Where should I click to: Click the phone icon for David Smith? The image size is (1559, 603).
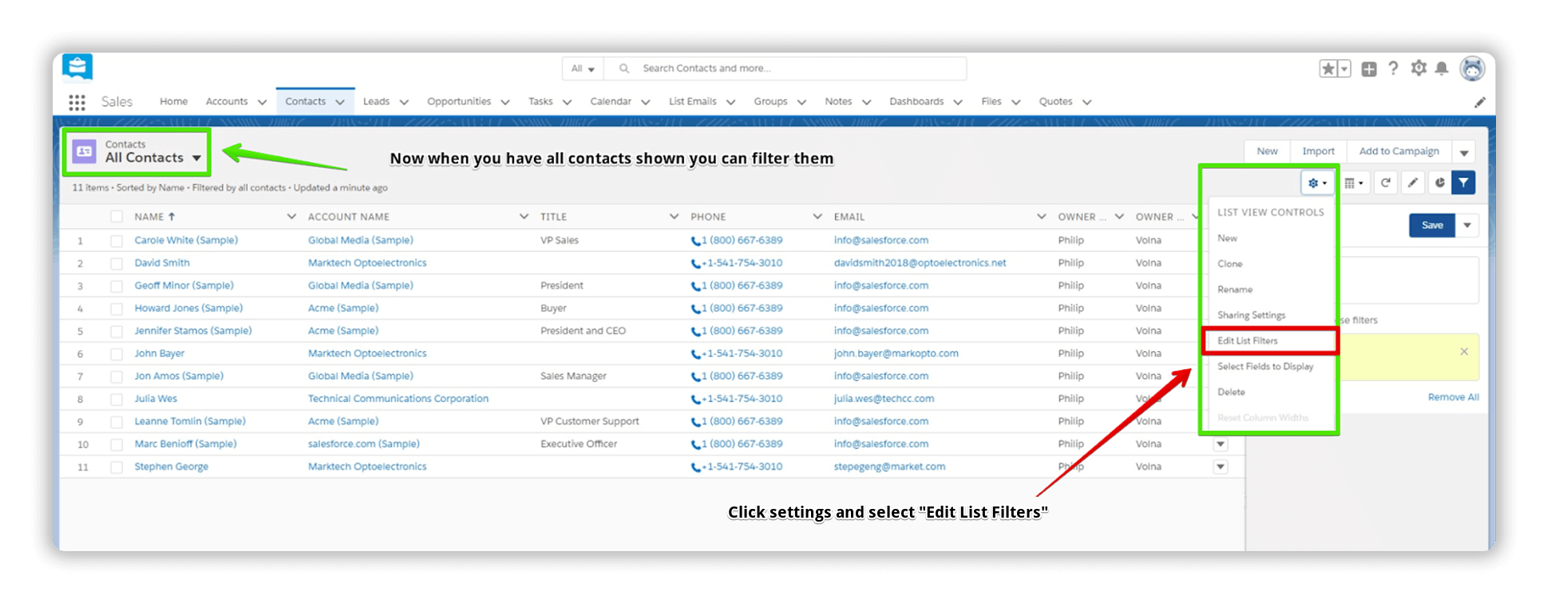pyautogui.click(x=695, y=263)
